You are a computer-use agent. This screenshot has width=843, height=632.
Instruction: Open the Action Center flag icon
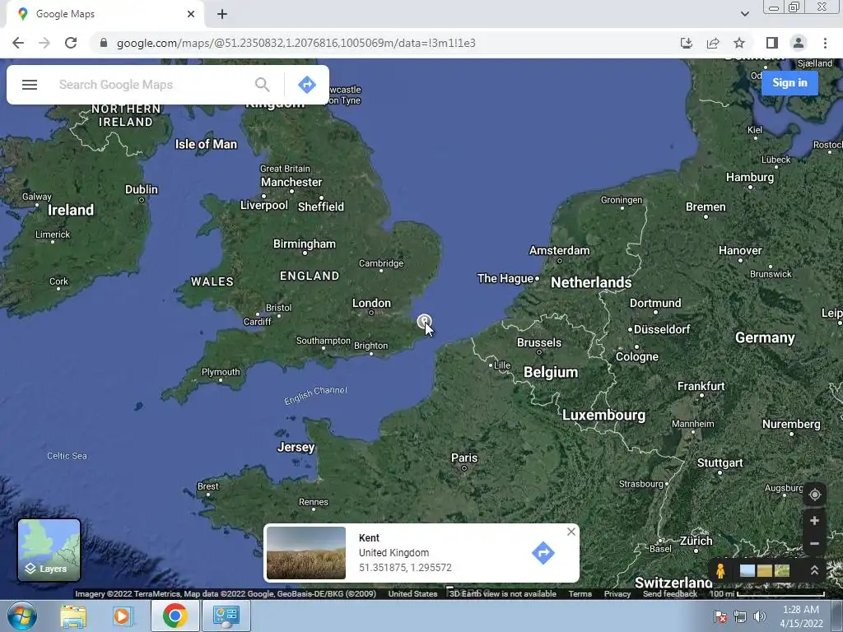720,616
